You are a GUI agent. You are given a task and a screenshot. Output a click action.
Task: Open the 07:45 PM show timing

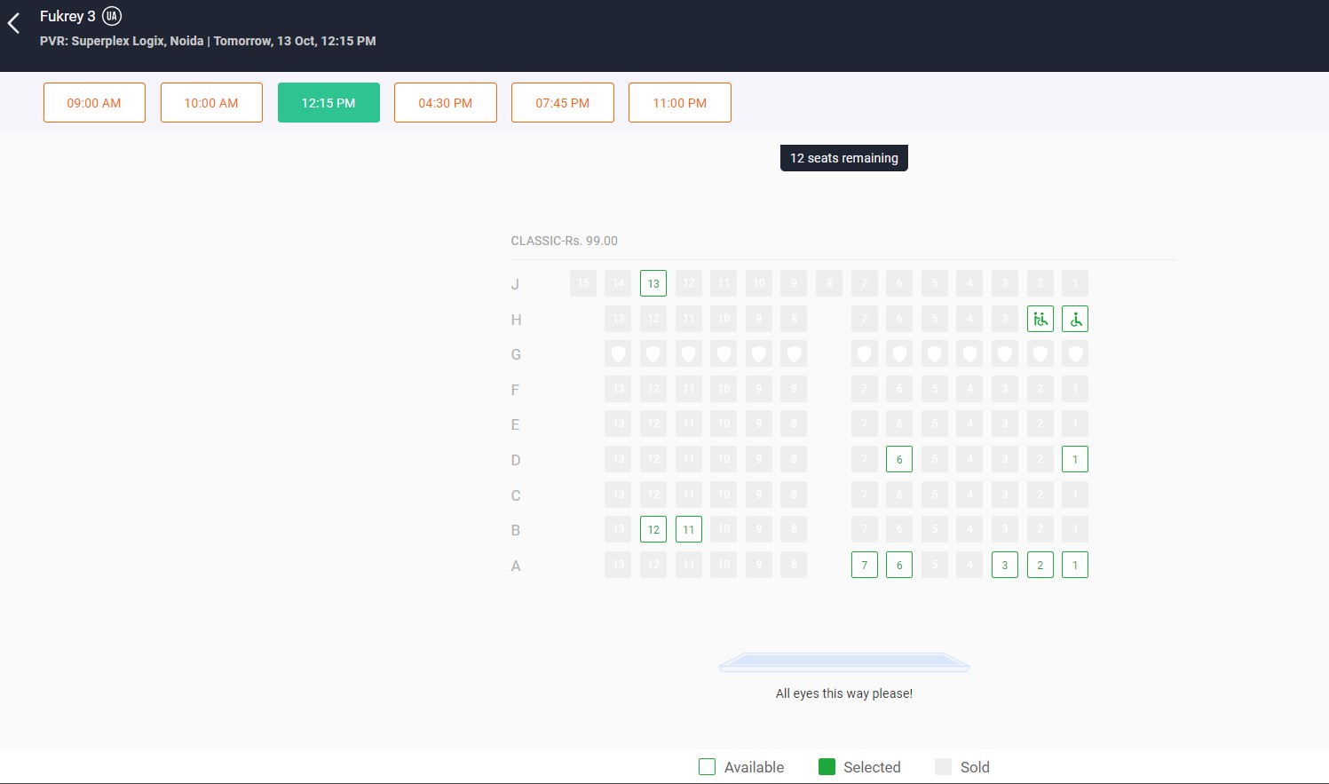pyautogui.click(x=562, y=103)
